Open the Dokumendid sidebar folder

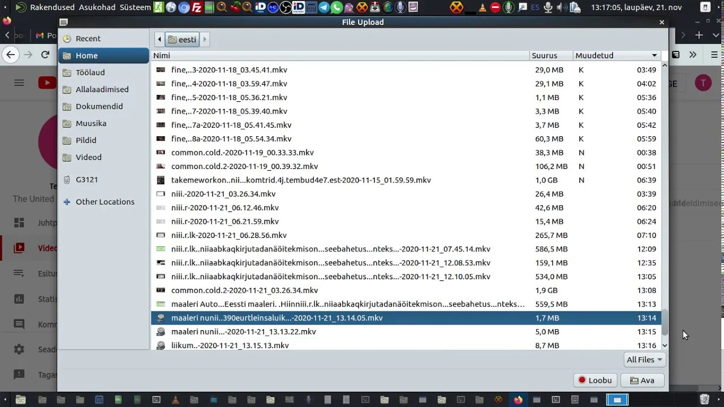coord(104,106)
